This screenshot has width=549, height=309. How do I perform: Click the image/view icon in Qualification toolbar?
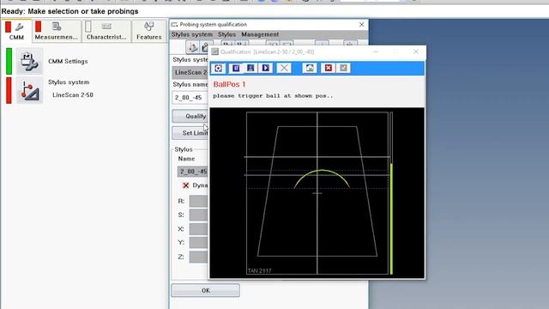click(310, 68)
